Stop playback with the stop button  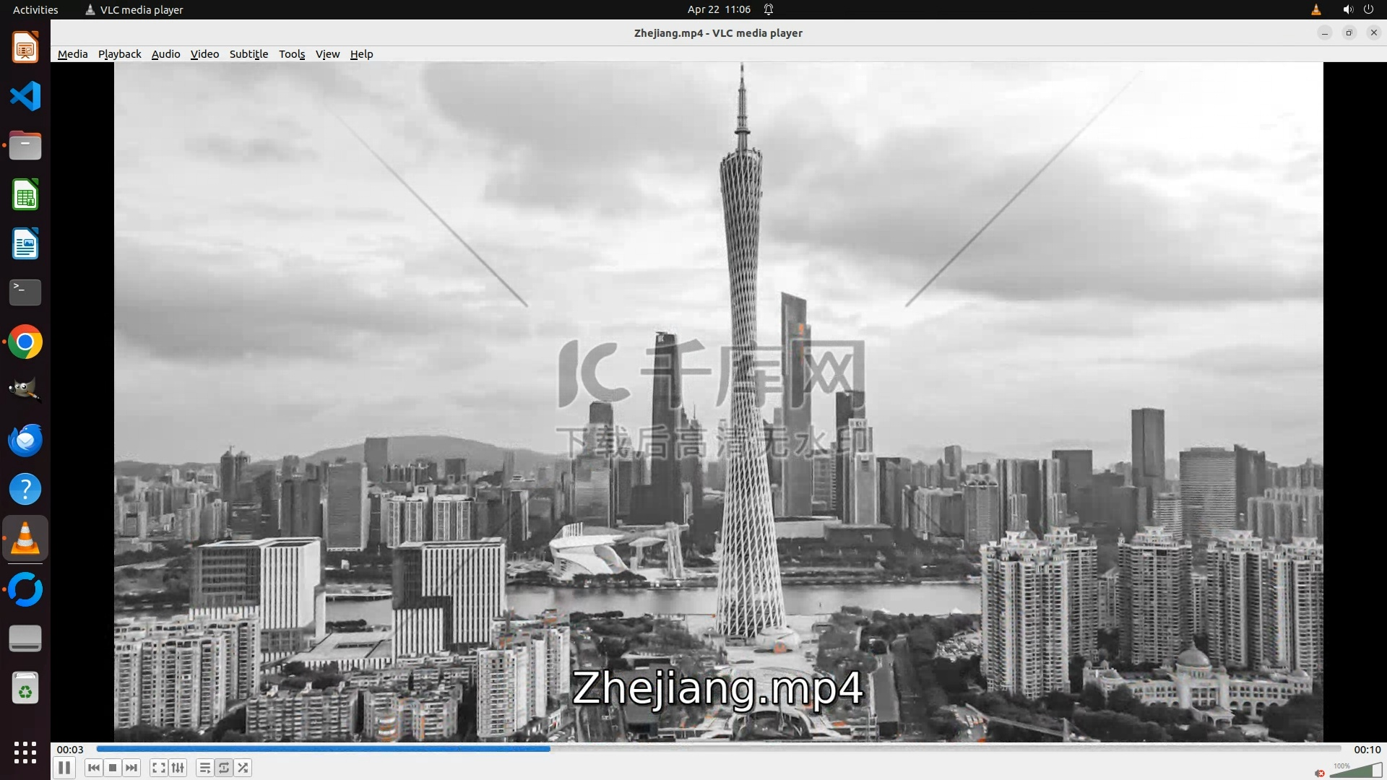[113, 768]
